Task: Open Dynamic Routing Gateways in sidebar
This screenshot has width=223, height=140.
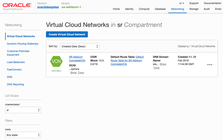Action: (x=23, y=44)
